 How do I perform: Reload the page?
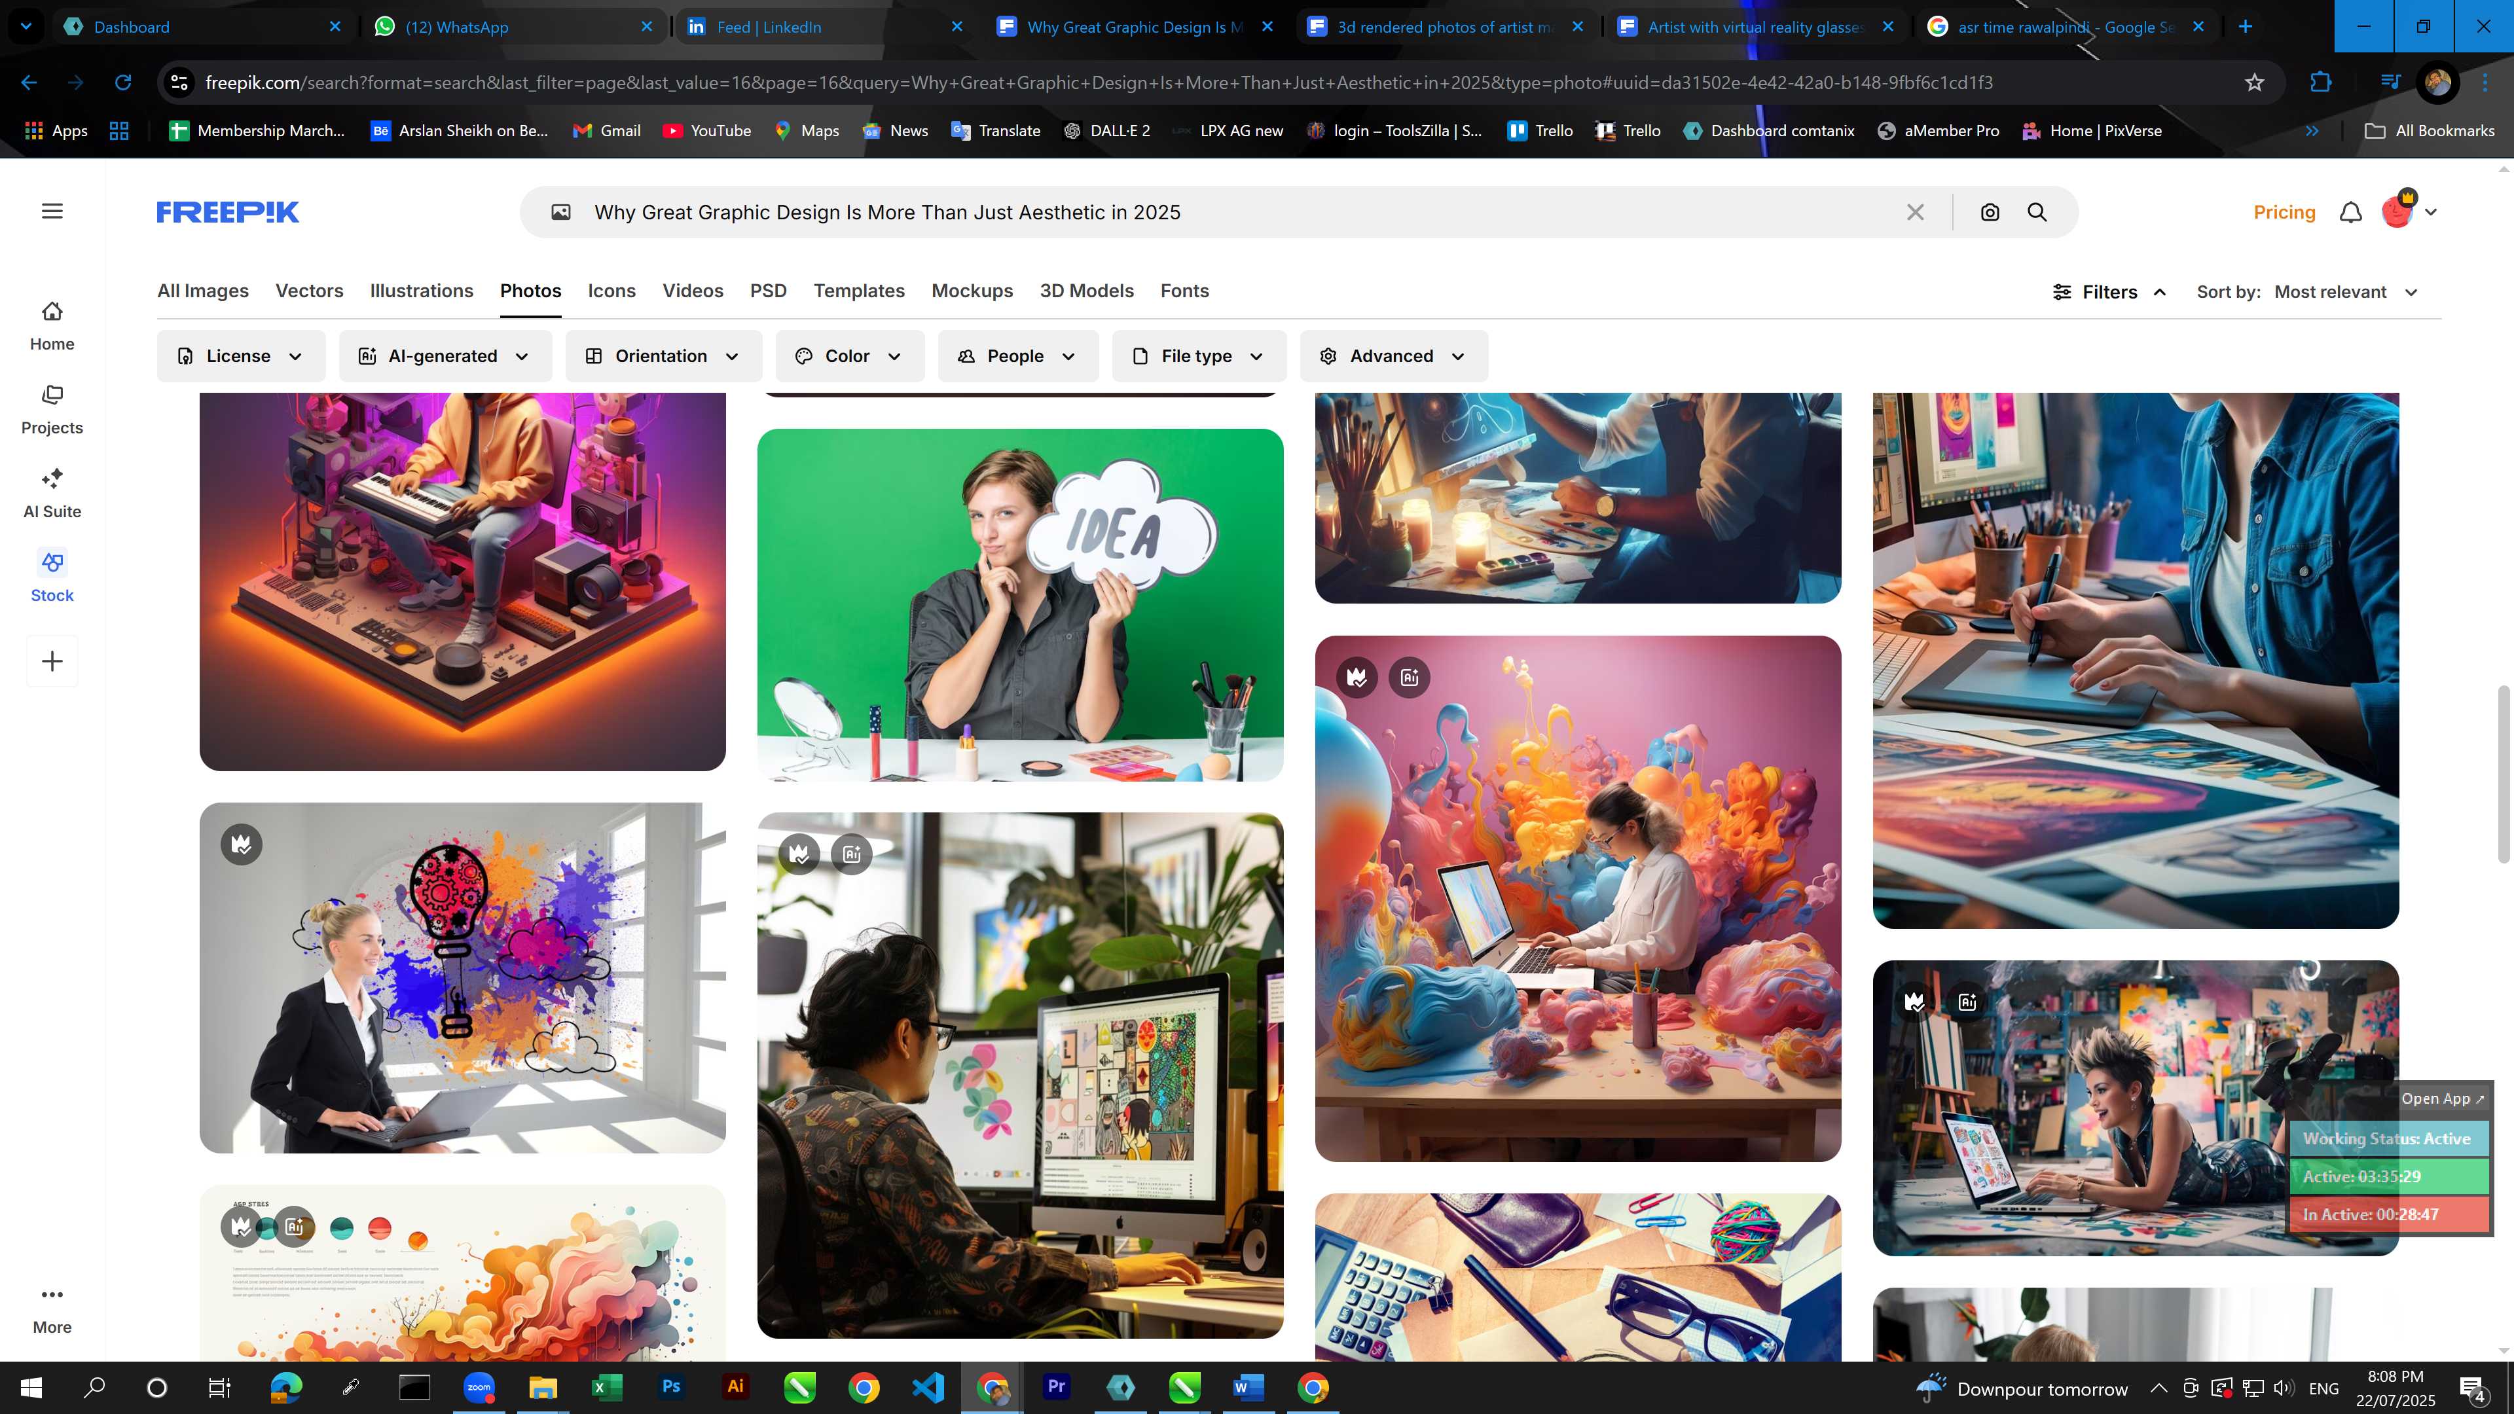coord(123,82)
